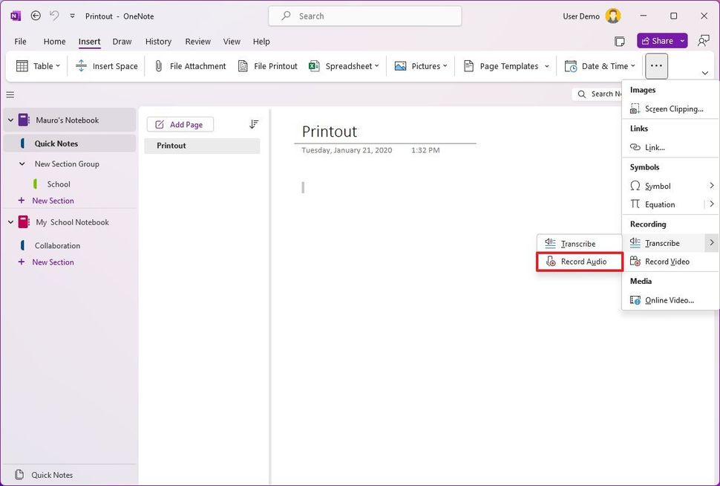Attach a file with File Attachment
The height and width of the screenshot is (486, 720).
tap(189, 65)
